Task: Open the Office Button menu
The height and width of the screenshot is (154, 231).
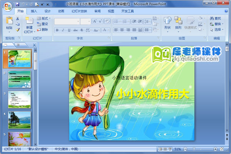Action: 8,7
